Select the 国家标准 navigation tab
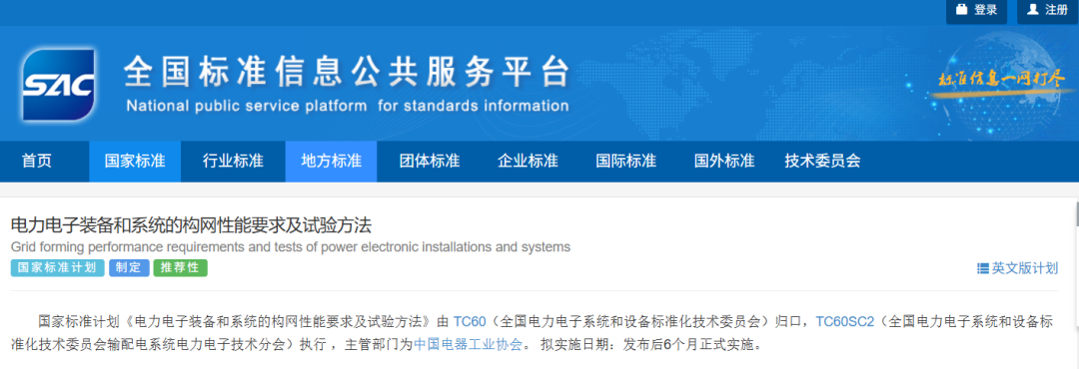 (x=135, y=162)
